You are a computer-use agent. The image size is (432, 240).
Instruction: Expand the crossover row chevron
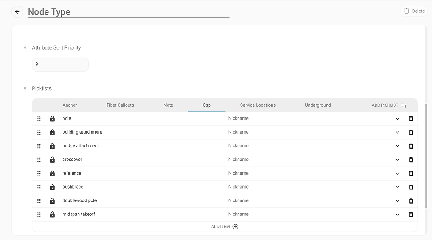397,160
